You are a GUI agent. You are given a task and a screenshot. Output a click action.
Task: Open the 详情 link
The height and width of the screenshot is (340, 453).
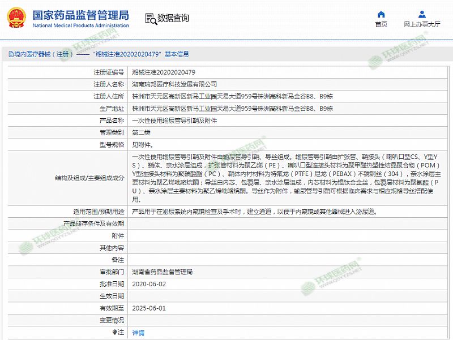[x=138, y=332]
